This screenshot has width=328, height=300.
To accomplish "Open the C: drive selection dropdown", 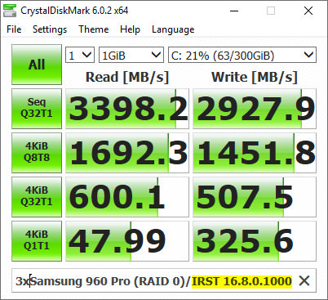I will click(242, 56).
